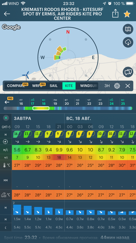This screenshot has height=243, width=136.
Task: Open forecast profile settings gear
Action: tap(117, 86)
